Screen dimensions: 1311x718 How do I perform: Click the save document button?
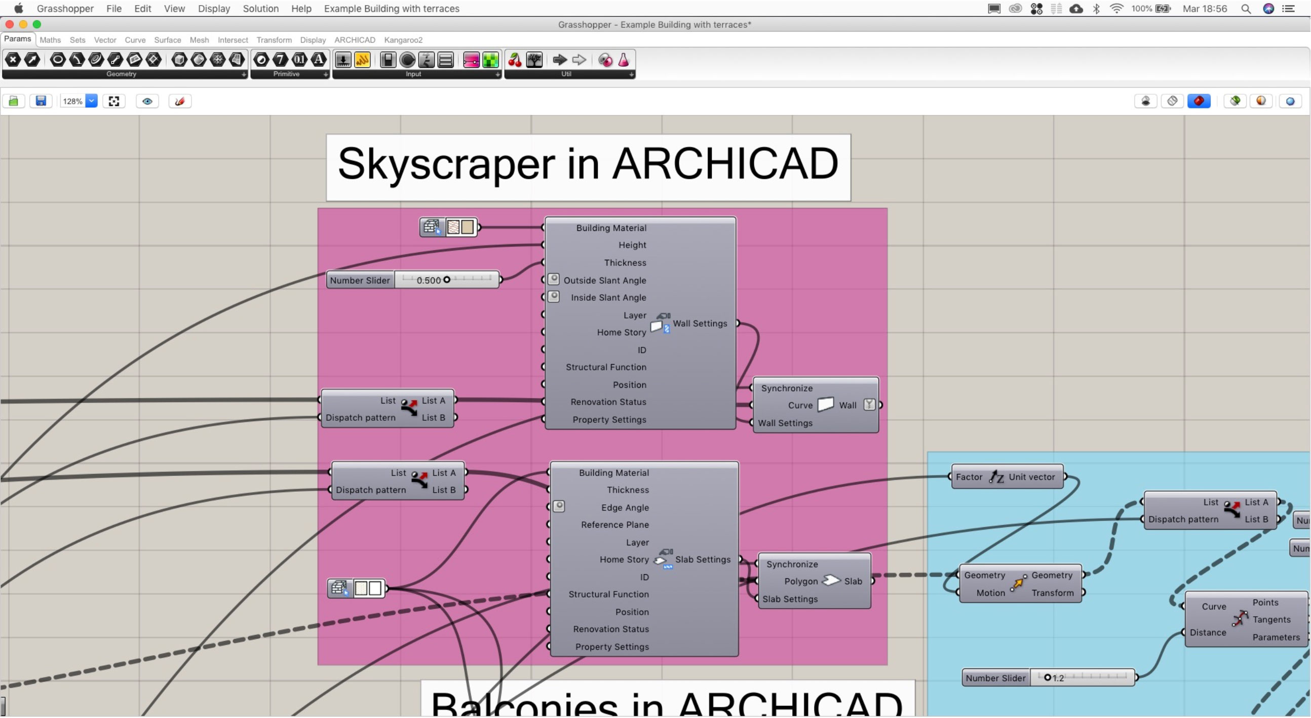pos(41,101)
